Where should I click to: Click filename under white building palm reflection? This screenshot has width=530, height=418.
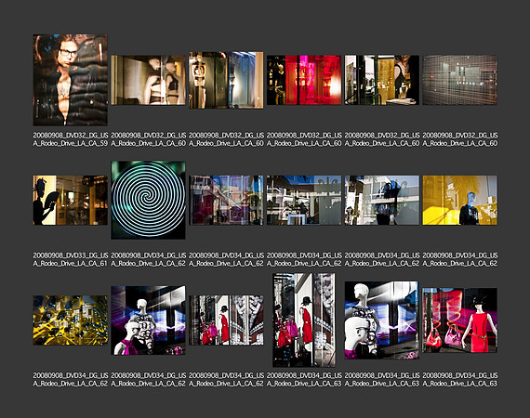click(304, 259)
